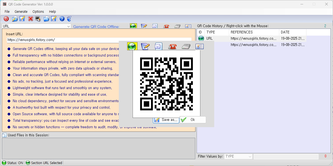This screenshot has width=333, height=166.
Task: Click the Insert URL text field
Action: (x=99, y=40)
